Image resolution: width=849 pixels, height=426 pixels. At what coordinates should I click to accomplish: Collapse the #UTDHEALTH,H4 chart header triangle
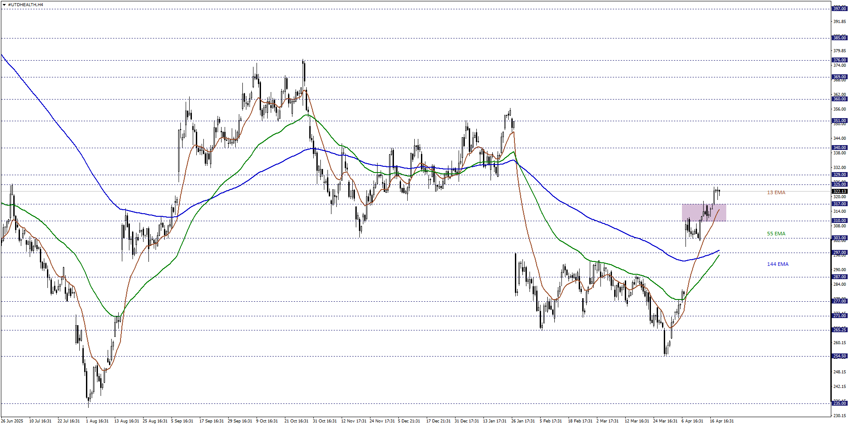coord(4,4)
